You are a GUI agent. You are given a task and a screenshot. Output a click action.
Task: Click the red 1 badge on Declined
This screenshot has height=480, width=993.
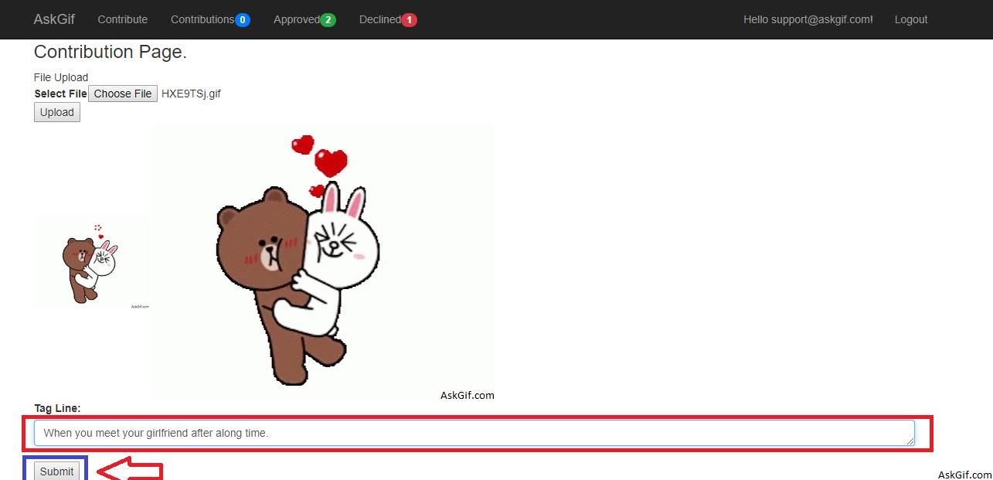tap(409, 20)
